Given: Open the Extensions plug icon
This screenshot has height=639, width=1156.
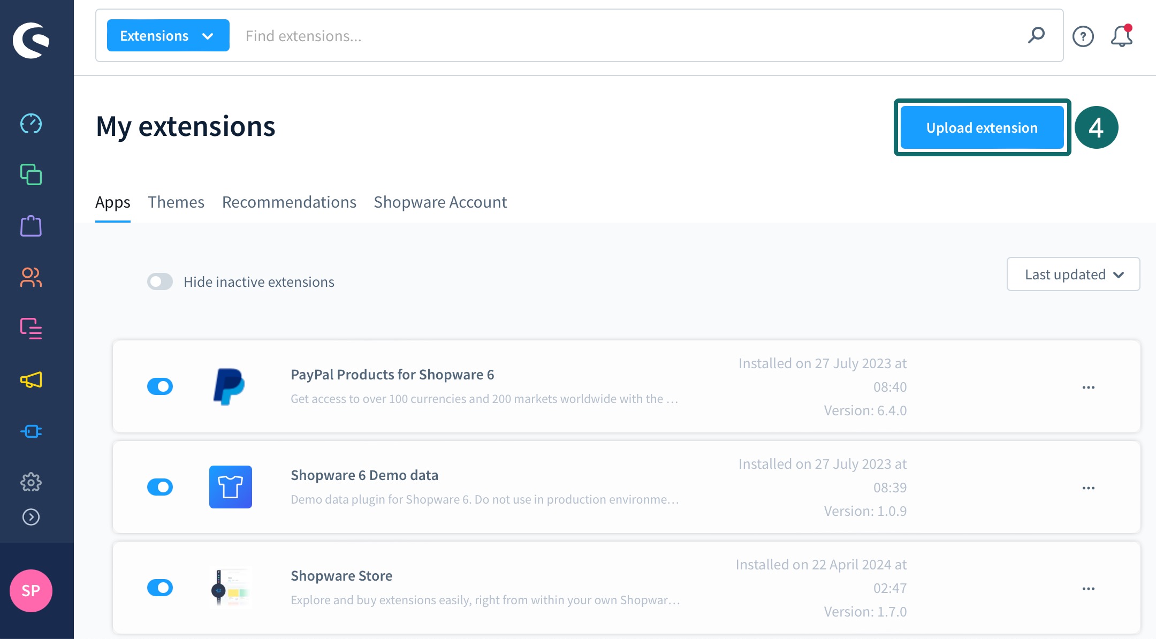Looking at the screenshot, I should (31, 431).
